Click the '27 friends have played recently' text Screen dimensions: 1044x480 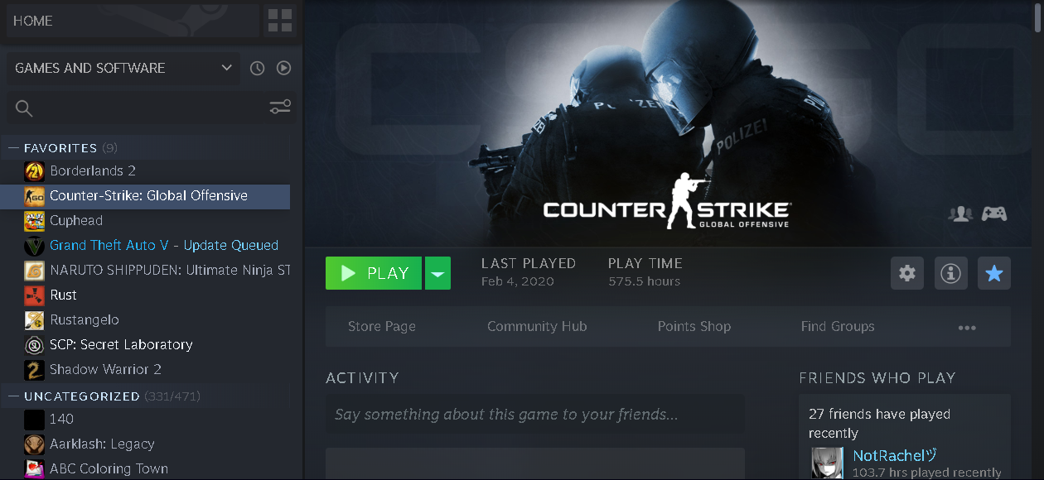coord(879,424)
